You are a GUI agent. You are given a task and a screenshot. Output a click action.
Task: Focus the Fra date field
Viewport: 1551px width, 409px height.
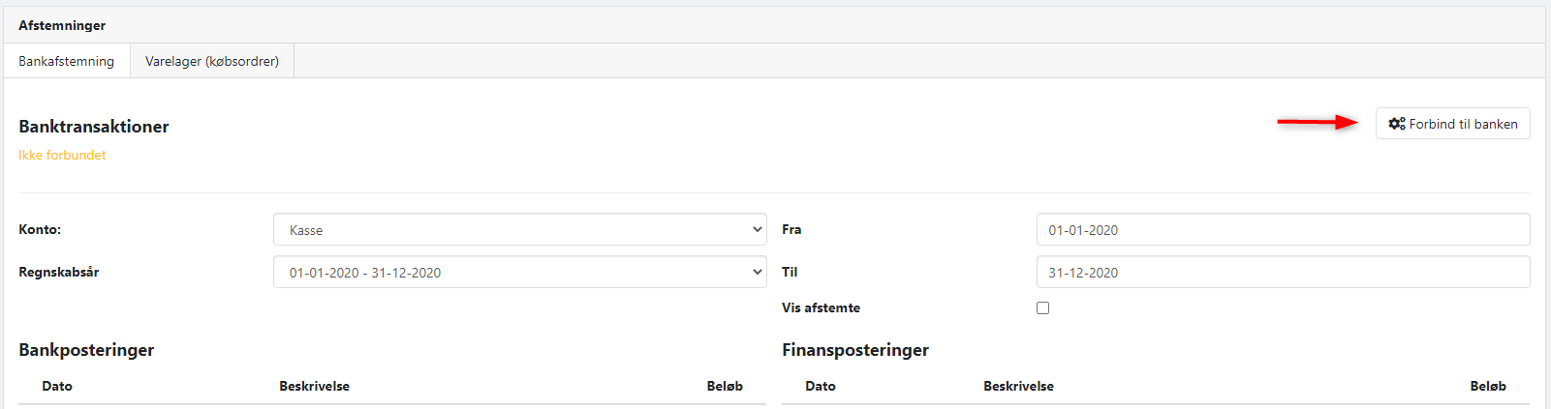1282,230
